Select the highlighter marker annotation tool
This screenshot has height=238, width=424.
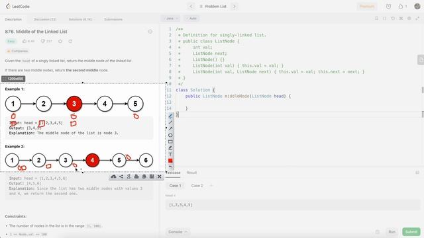click(x=170, y=148)
